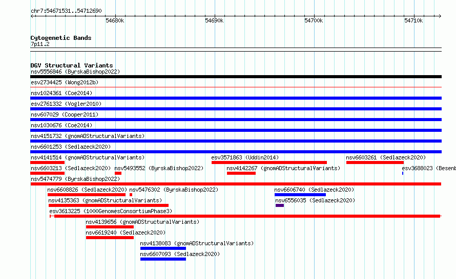Image resolution: width=456 pixels, height=279 pixels.
Task: Click the tiny red bar under nsv5476302
Action: pos(131,195)
